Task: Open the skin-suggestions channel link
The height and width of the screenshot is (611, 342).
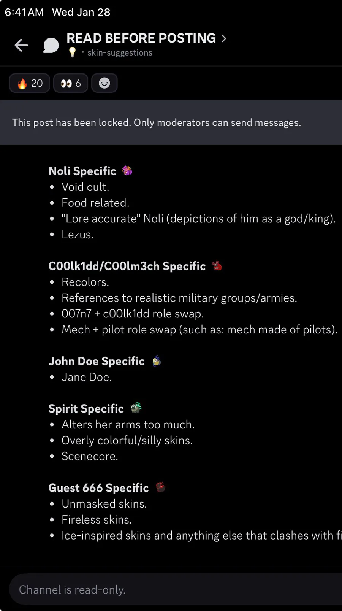Action: click(120, 52)
